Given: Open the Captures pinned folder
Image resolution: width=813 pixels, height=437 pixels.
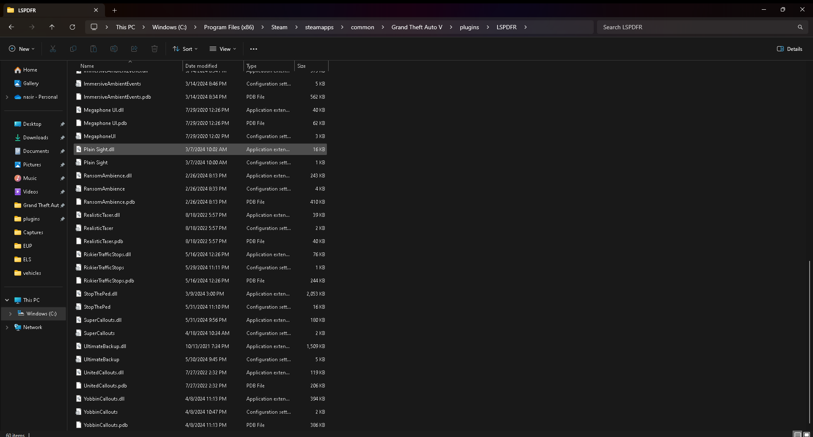Looking at the screenshot, I should 34,232.
